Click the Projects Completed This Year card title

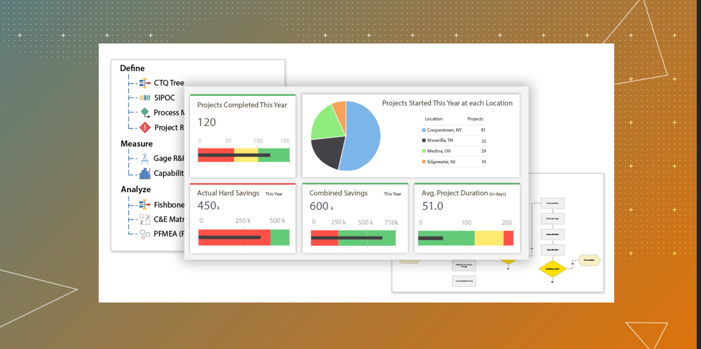242,105
